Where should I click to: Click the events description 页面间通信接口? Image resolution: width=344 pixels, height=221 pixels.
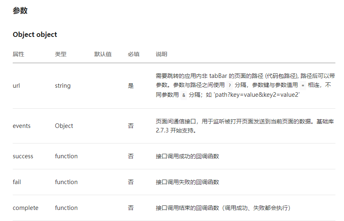[x=245, y=126]
